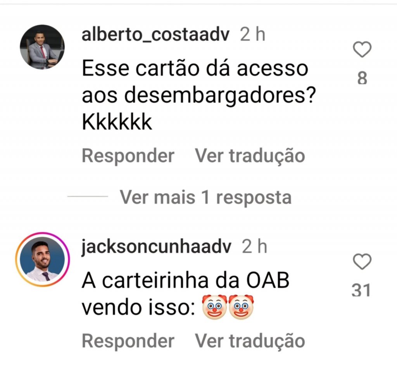Tap the heart on jacksoncunhaadv's comment
Viewport: 397px width, 381px height.
[x=362, y=262]
